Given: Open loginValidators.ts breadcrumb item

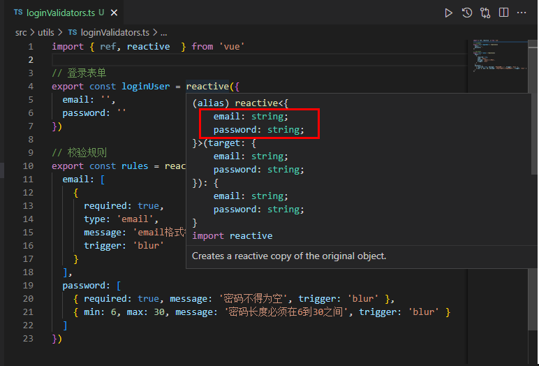Looking at the screenshot, I should [115, 32].
